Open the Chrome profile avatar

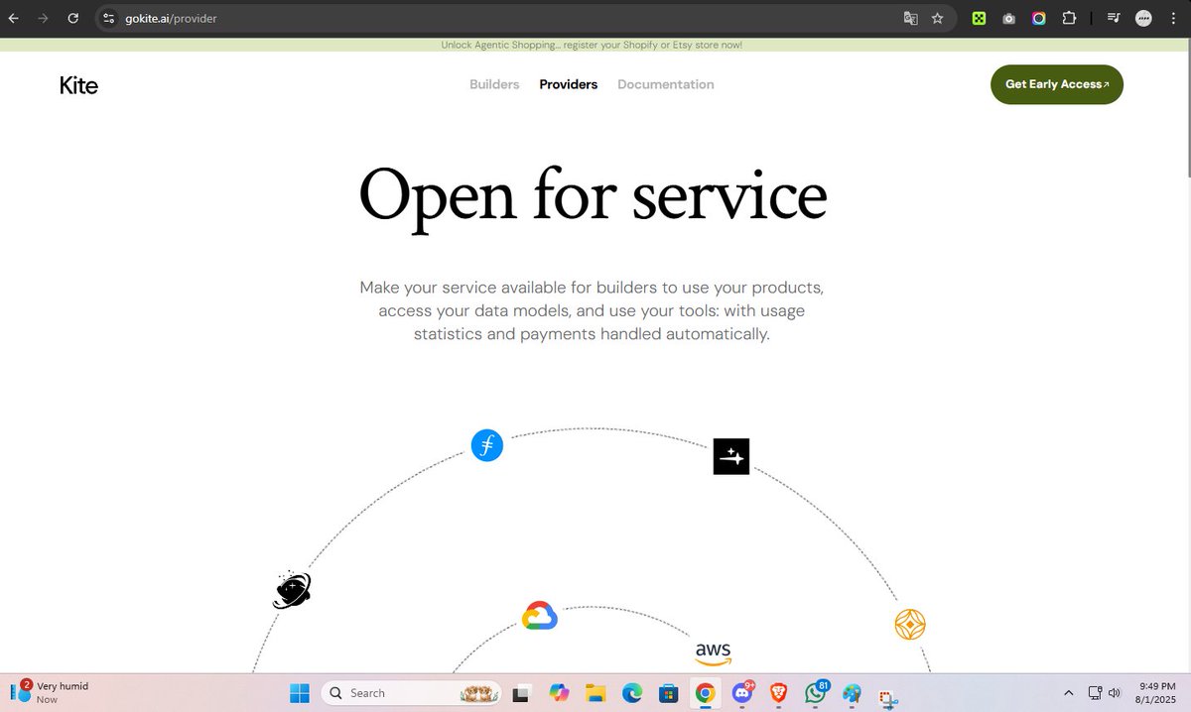[x=1143, y=18]
